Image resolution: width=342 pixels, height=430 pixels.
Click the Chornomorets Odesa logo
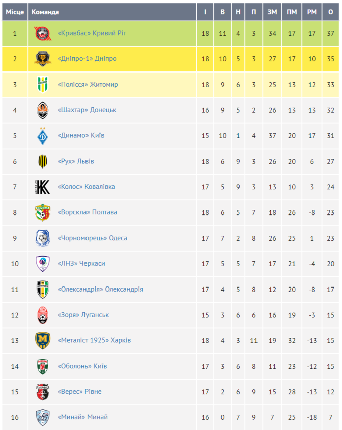(x=42, y=238)
